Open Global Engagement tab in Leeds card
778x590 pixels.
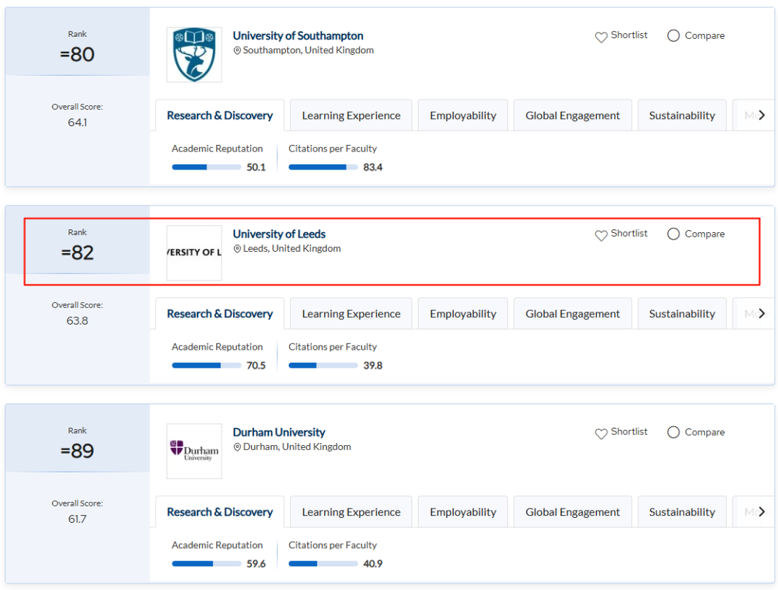(572, 314)
